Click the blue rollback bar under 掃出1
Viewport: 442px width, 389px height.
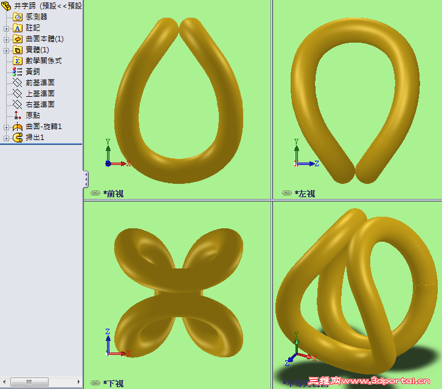click(x=41, y=144)
